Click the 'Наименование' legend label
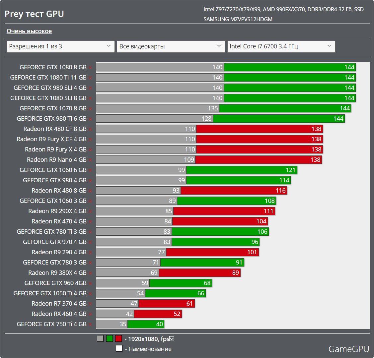Screen dimensions: 374x358 (x=150, y=349)
